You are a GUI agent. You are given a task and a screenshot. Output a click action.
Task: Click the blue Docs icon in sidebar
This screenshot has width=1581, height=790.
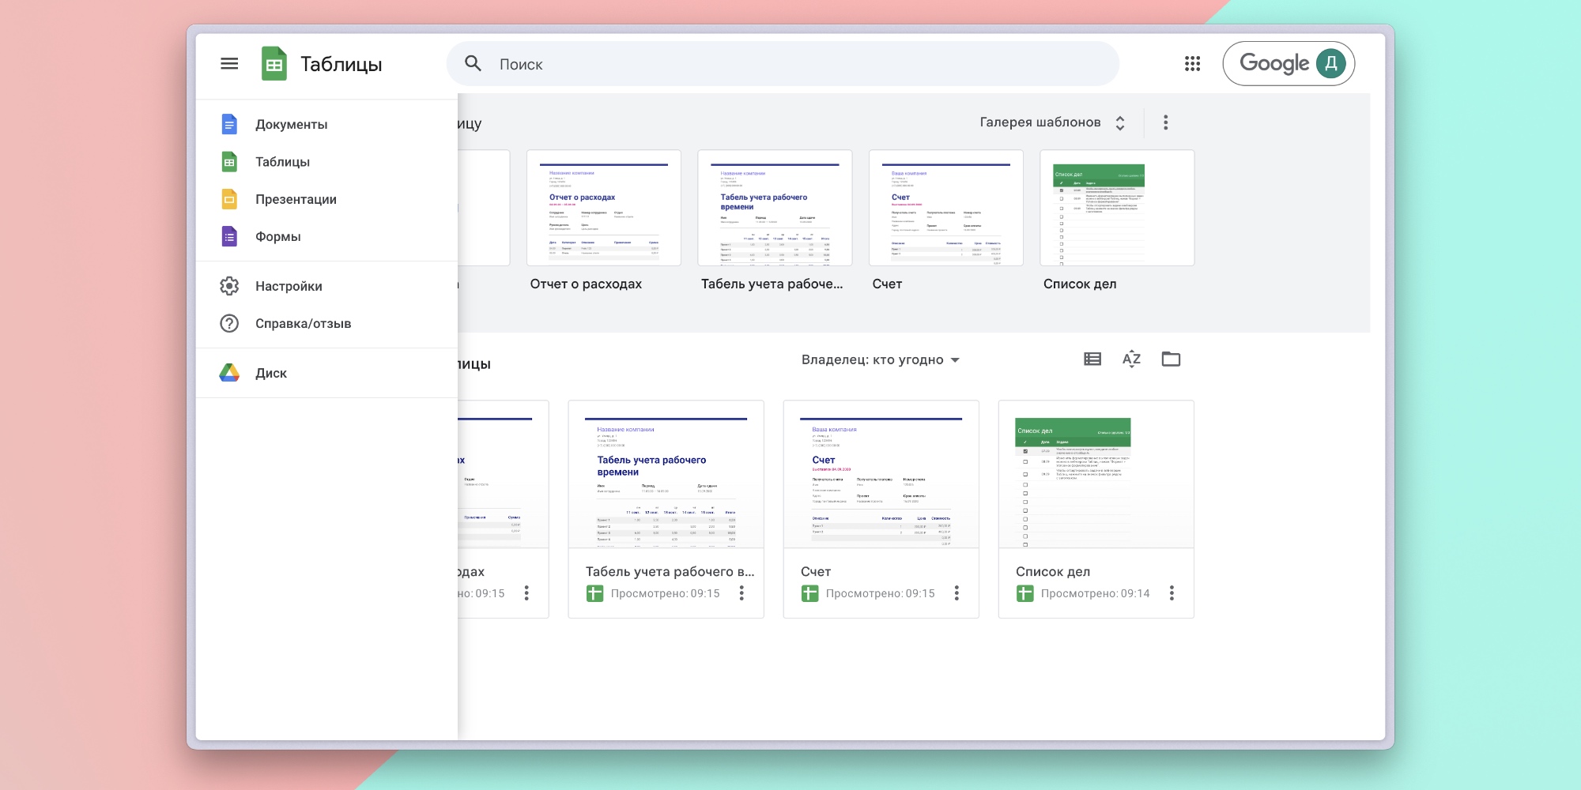[x=229, y=124]
